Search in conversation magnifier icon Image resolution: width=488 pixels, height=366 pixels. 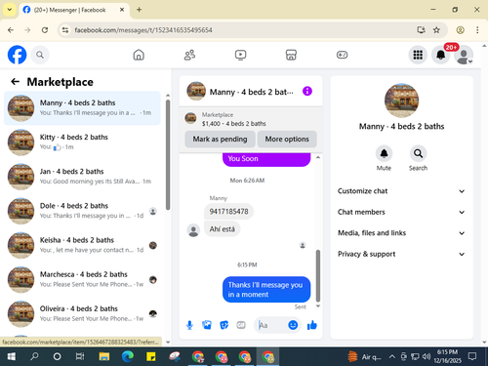tap(418, 153)
